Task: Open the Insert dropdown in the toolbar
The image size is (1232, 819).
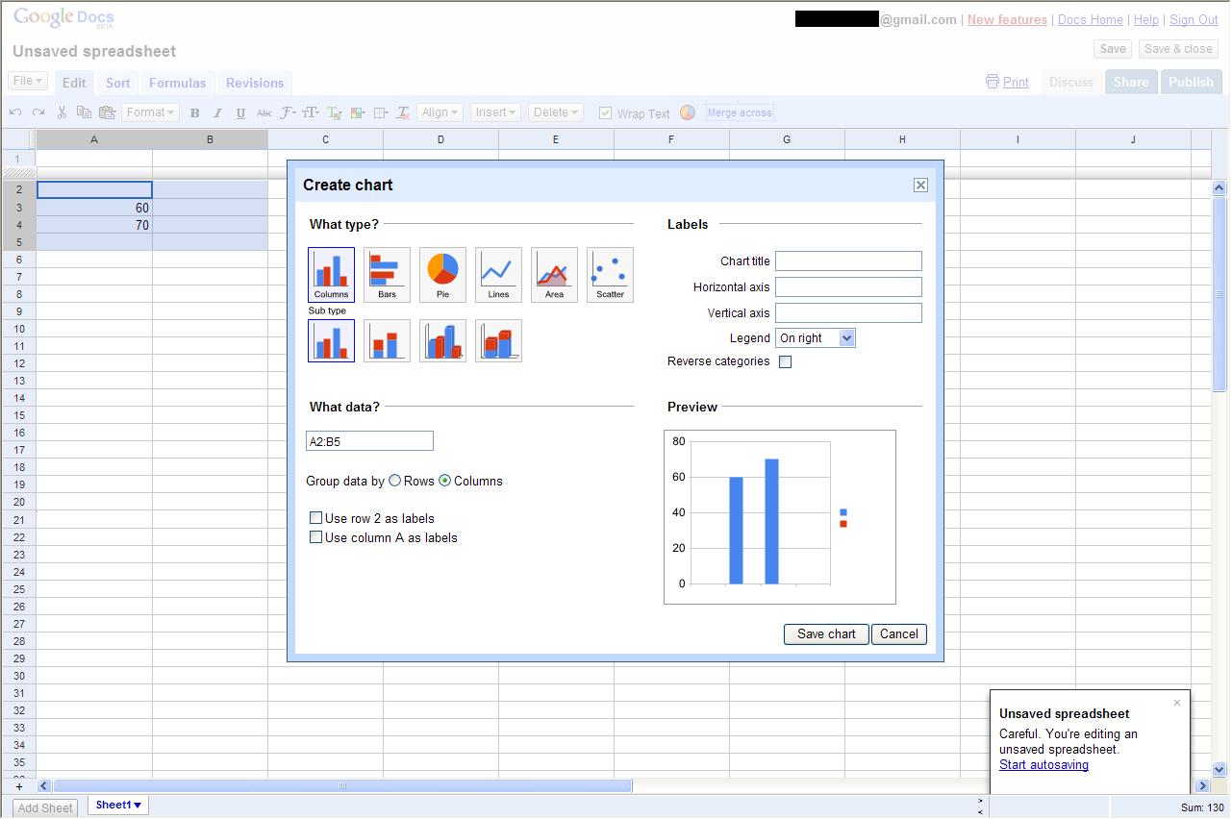Action: [494, 112]
